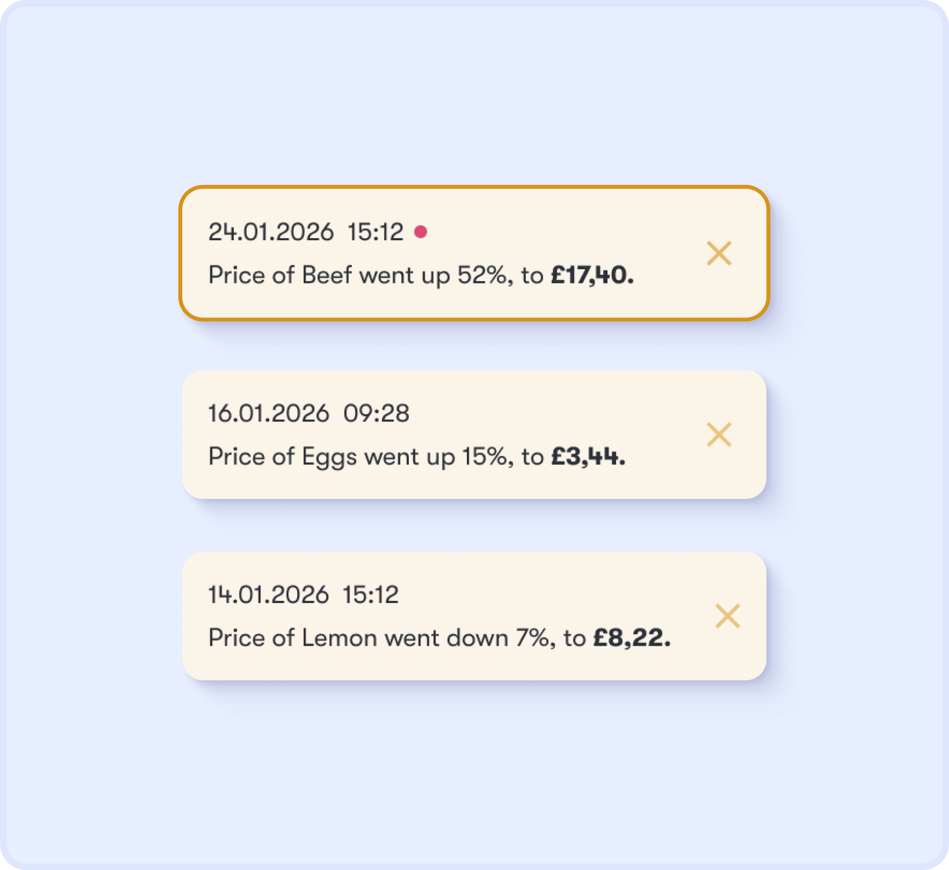Click the 15:12 time in Lemon alert

point(371,595)
